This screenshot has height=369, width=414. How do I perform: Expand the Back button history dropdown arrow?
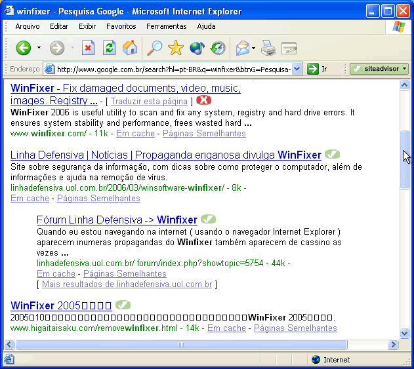pyautogui.click(x=39, y=48)
